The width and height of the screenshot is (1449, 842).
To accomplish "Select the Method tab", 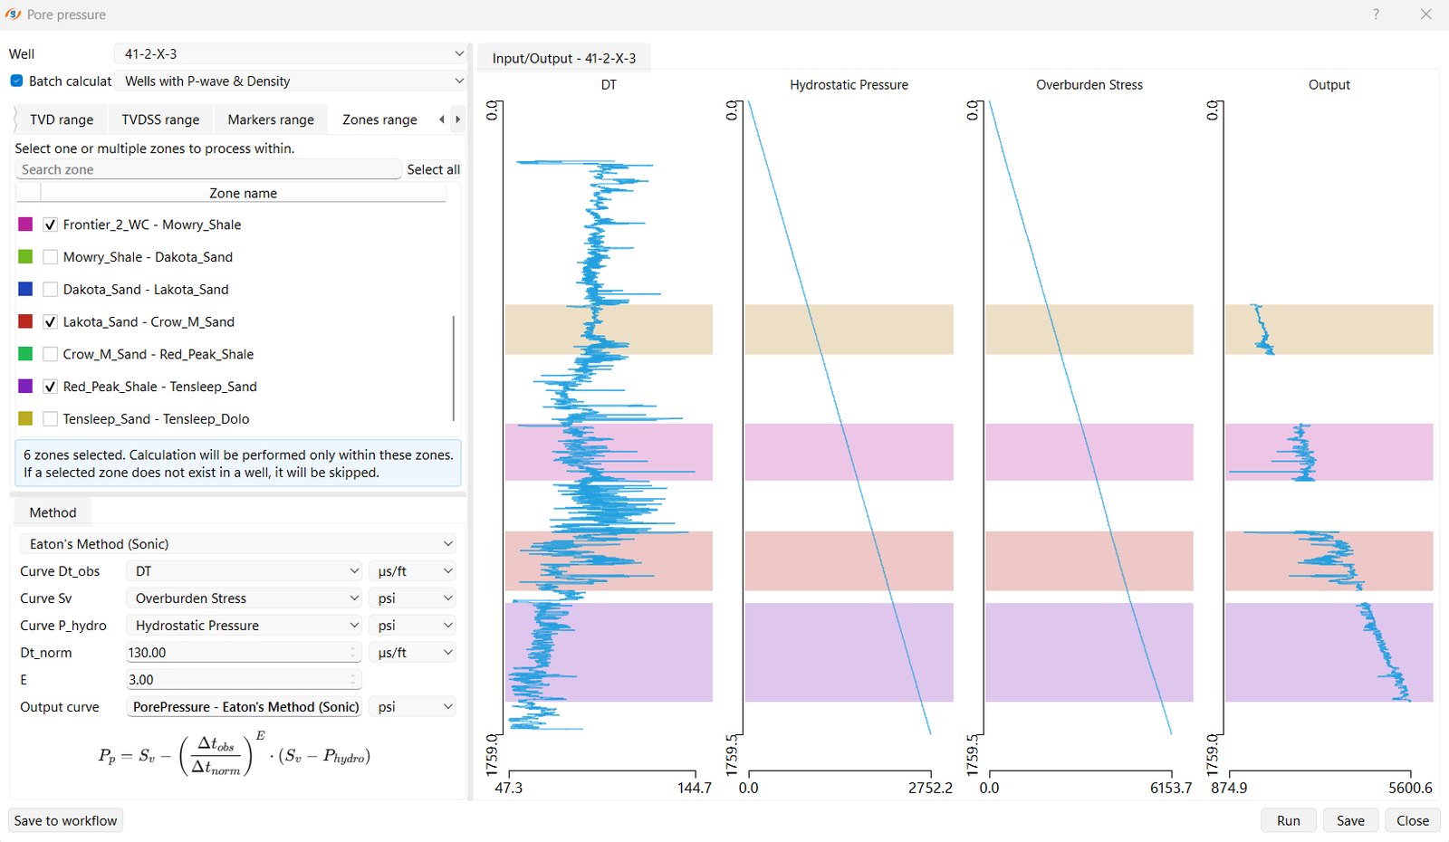I will pos(53,512).
